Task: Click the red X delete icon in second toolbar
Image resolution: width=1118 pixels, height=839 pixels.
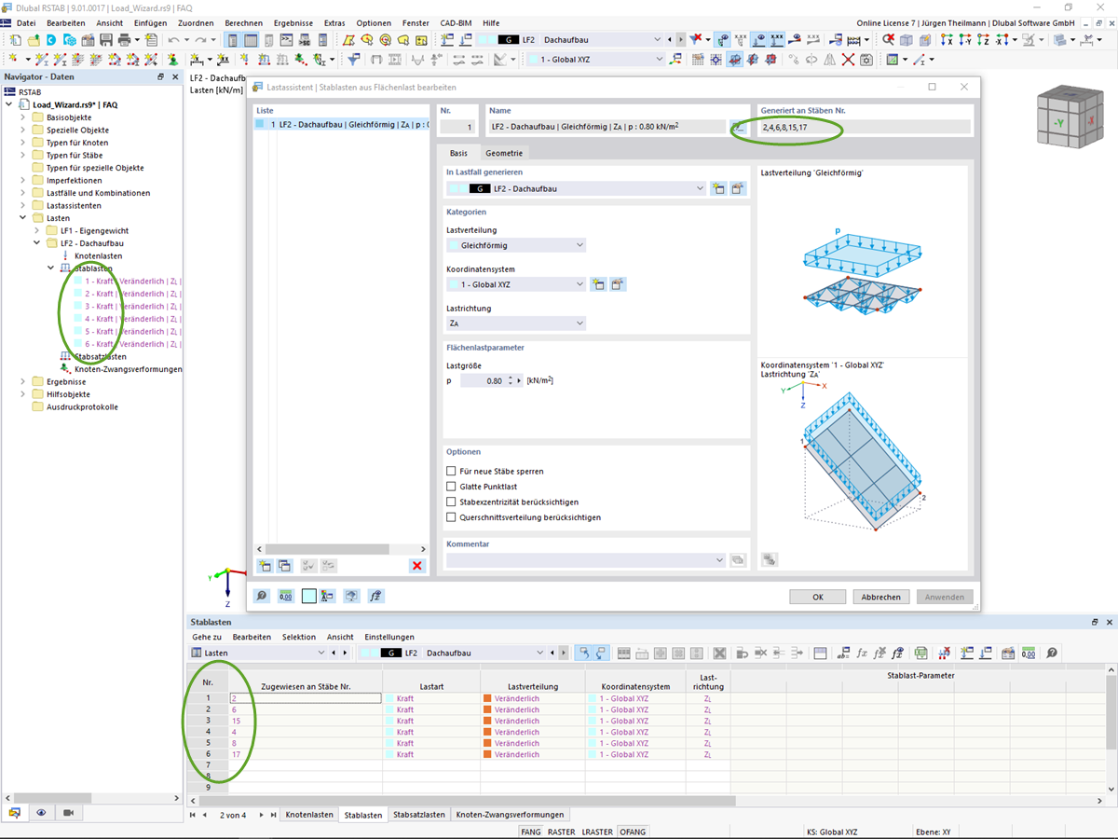Action: pyautogui.click(x=848, y=60)
